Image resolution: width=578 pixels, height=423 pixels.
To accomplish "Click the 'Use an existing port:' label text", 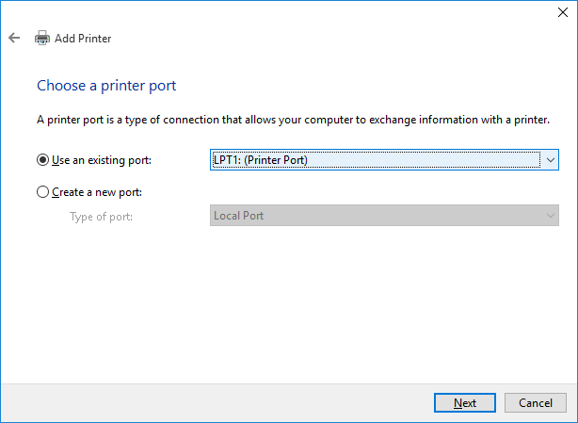I will [x=101, y=160].
